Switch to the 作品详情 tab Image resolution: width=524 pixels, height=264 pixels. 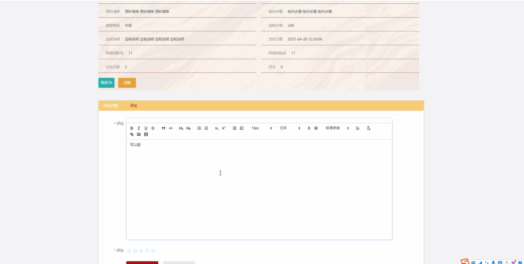pos(110,106)
